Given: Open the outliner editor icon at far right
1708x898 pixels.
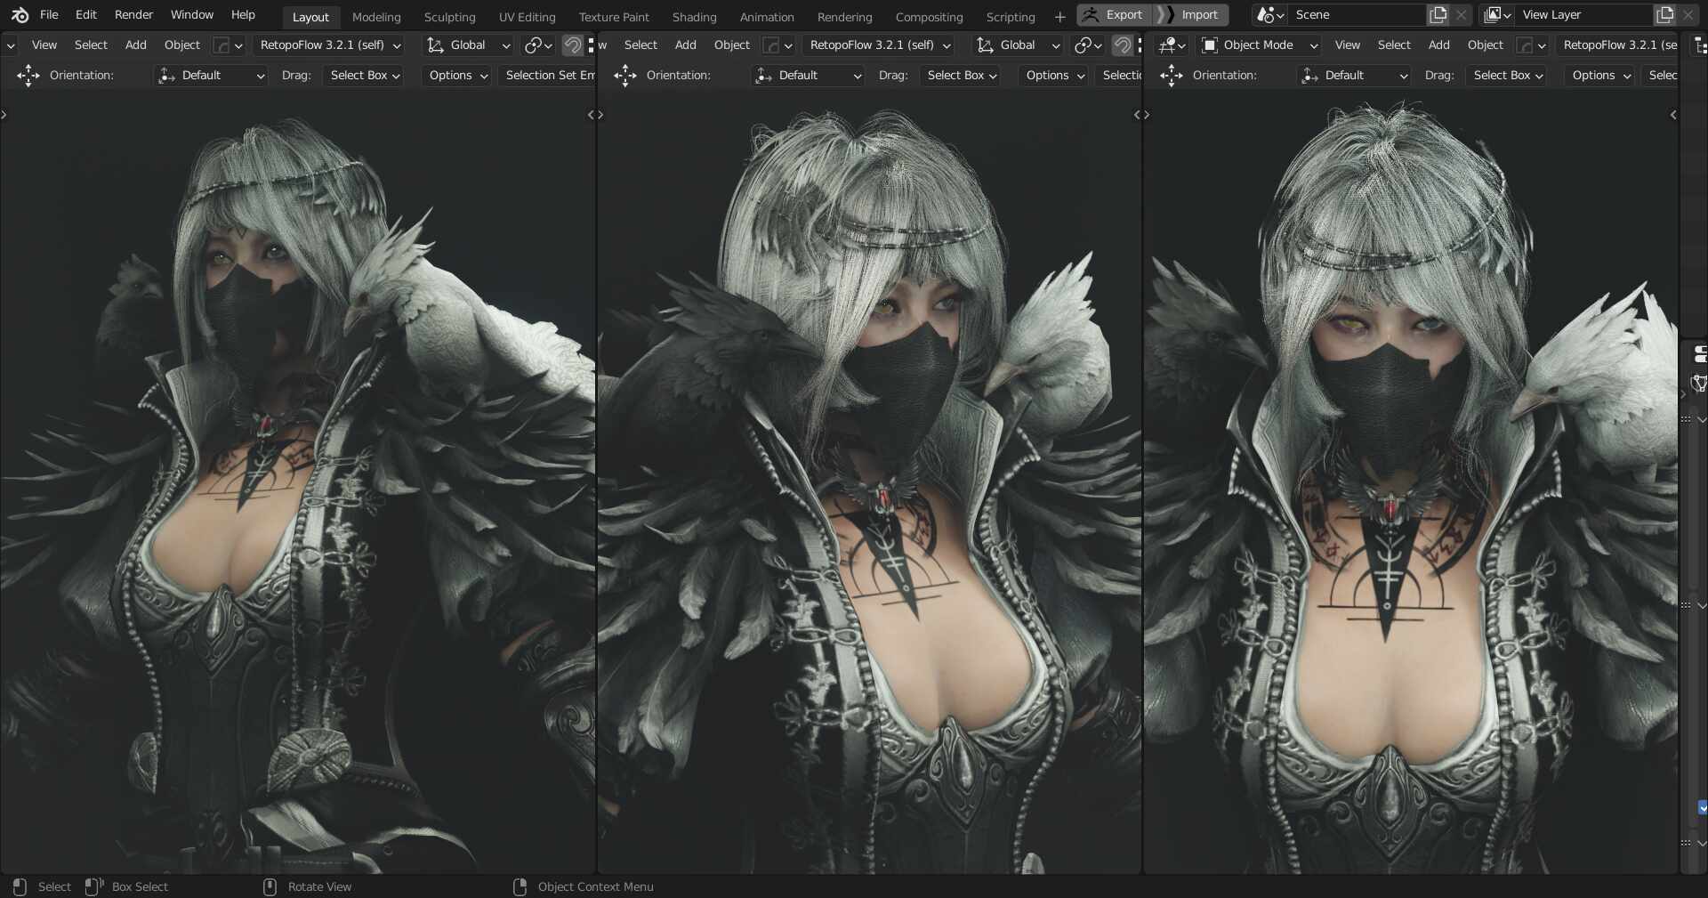Looking at the screenshot, I should [1700, 45].
